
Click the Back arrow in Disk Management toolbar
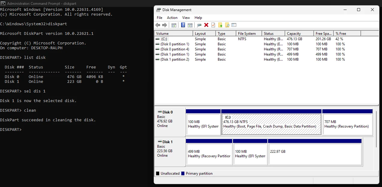(x=158, y=25)
